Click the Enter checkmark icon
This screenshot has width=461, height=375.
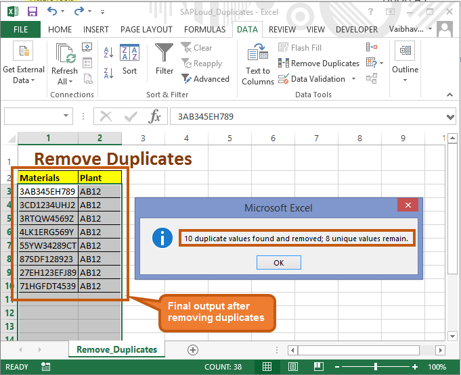pos(131,116)
